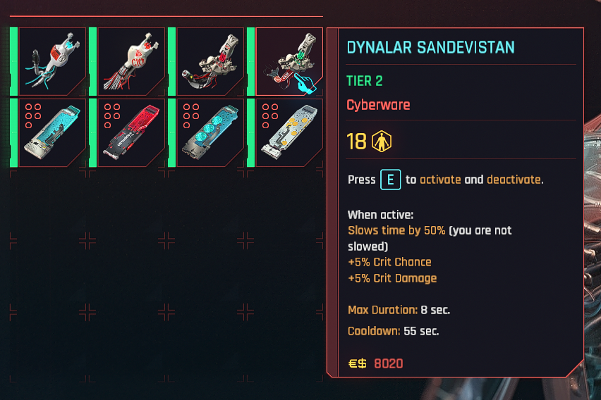Click the Dynalar Sandevistan title

pos(430,47)
